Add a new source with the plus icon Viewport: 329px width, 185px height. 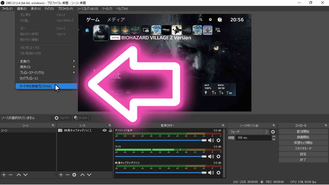click(x=61, y=175)
